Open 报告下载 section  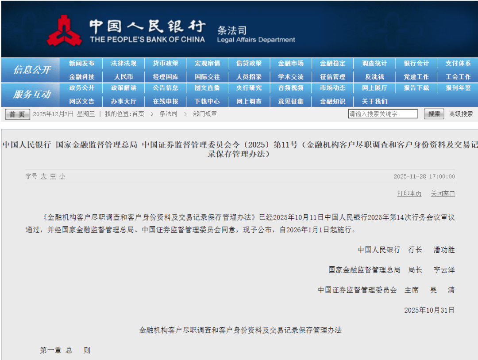coord(416,88)
